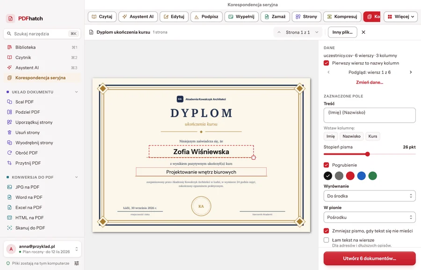
Task: Open Uporządkuj strony tool
Action: pos(42,123)
